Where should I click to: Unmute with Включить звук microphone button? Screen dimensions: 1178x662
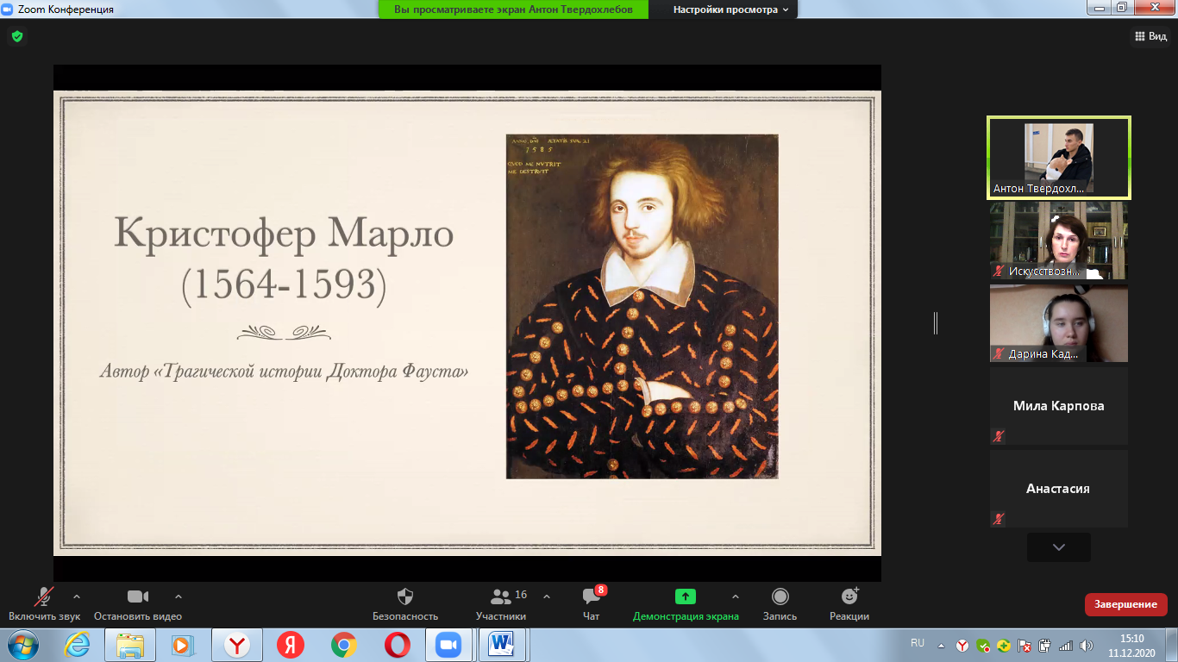[x=44, y=603]
